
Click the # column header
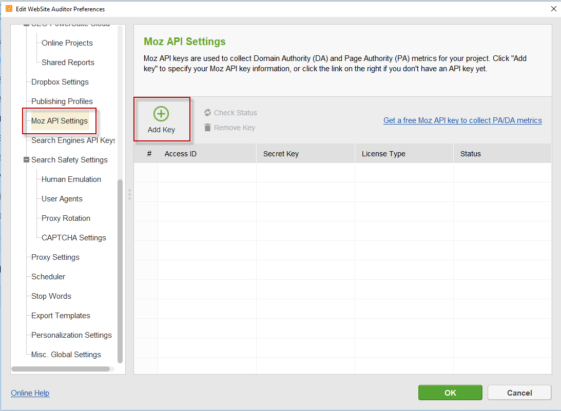[x=149, y=154]
